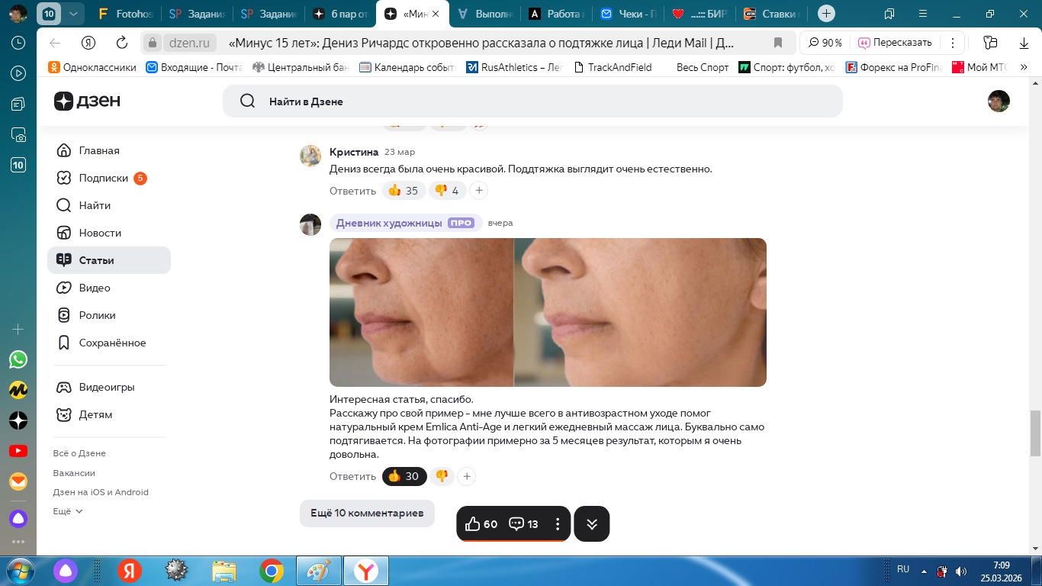Load Ещё 10 комментариев
The width and height of the screenshot is (1042, 586).
point(367,514)
